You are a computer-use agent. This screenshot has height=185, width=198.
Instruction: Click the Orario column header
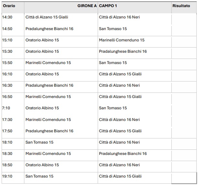click(9, 6)
